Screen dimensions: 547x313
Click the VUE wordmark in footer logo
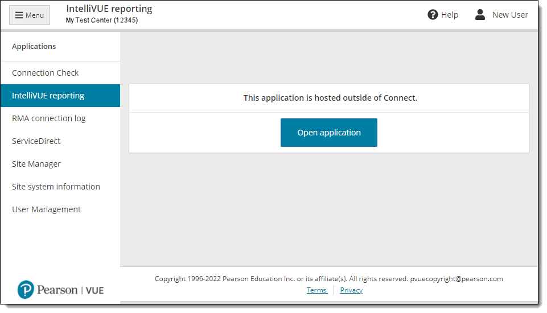click(x=94, y=290)
